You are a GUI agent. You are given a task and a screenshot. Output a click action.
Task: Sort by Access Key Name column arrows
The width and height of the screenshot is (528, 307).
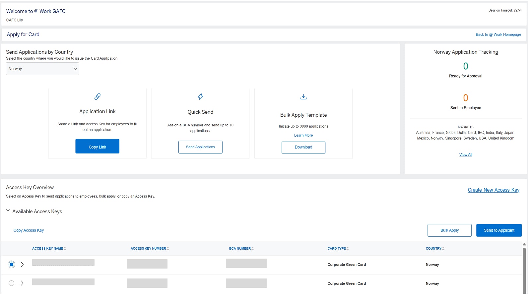click(65, 249)
